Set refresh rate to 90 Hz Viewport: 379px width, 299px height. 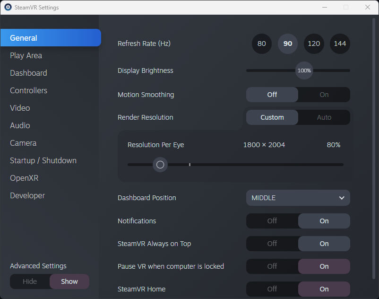coord(288,44)
